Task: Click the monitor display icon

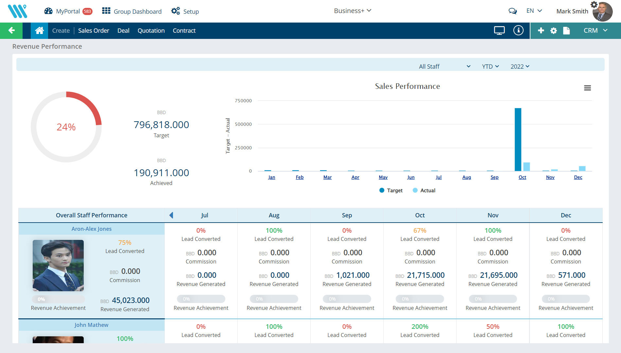Action: point(499,30)
